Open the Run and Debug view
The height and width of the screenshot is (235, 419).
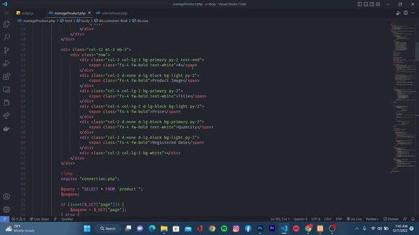7,63
